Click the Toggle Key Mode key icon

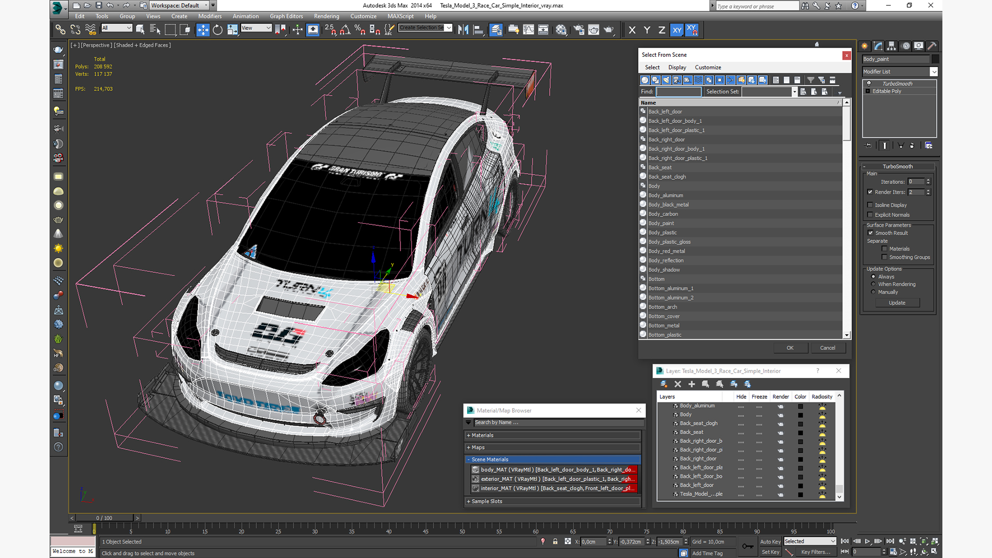747,546
